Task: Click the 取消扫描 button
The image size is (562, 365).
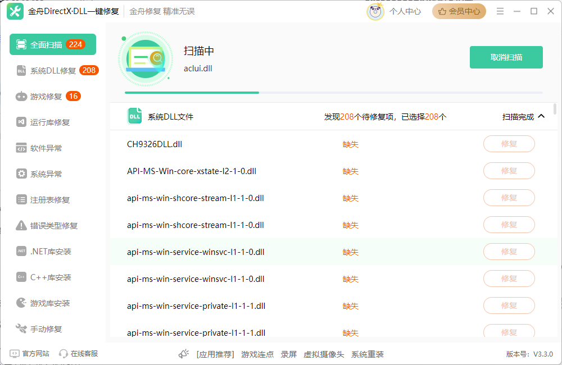Action: [x=506, y=57]
